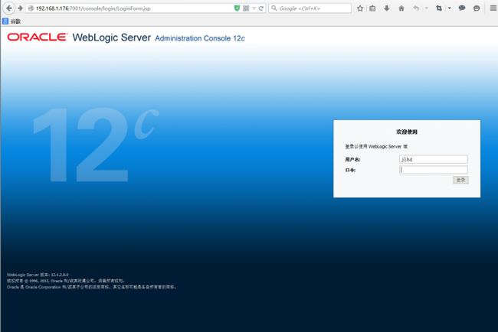Screen dimensions: 498x332
Task: Click the Administration Console 12c text
Action: point(200,38)
